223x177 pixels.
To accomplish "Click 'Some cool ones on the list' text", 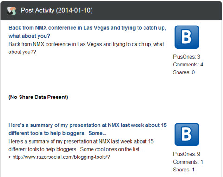I will click(x=110, y=149).
